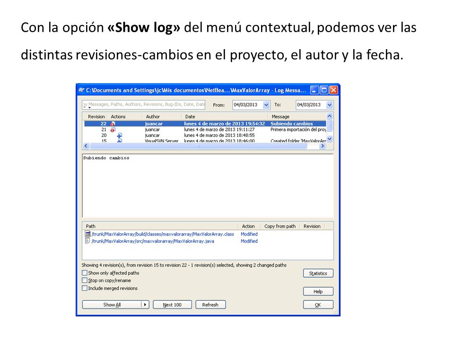Click the class file icon for MaxValorArray.class
Image resolution: width=454 pixels, height=340 pixels.
[88, 234]
